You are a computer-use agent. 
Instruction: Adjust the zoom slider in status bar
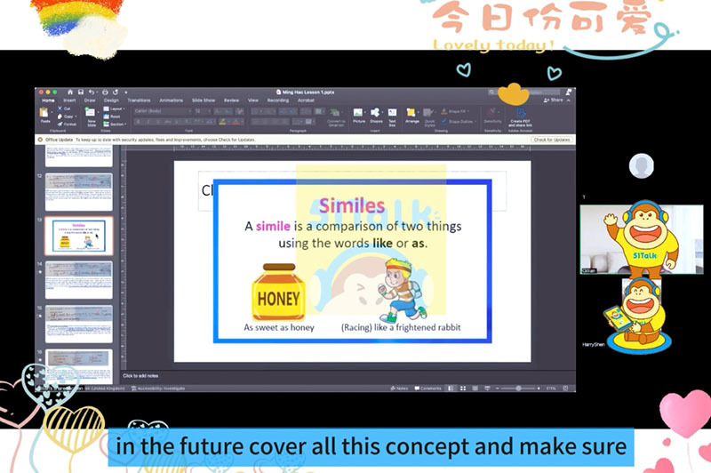518,389
